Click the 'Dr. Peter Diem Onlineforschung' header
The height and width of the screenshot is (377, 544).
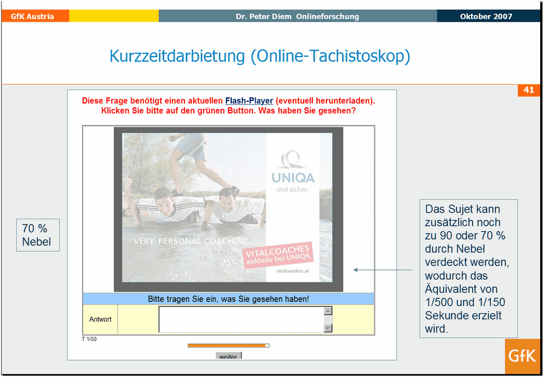pos(298,16)
